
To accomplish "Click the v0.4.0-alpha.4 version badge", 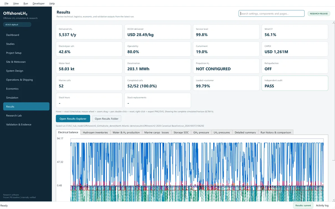I will [x=17, y=25].
